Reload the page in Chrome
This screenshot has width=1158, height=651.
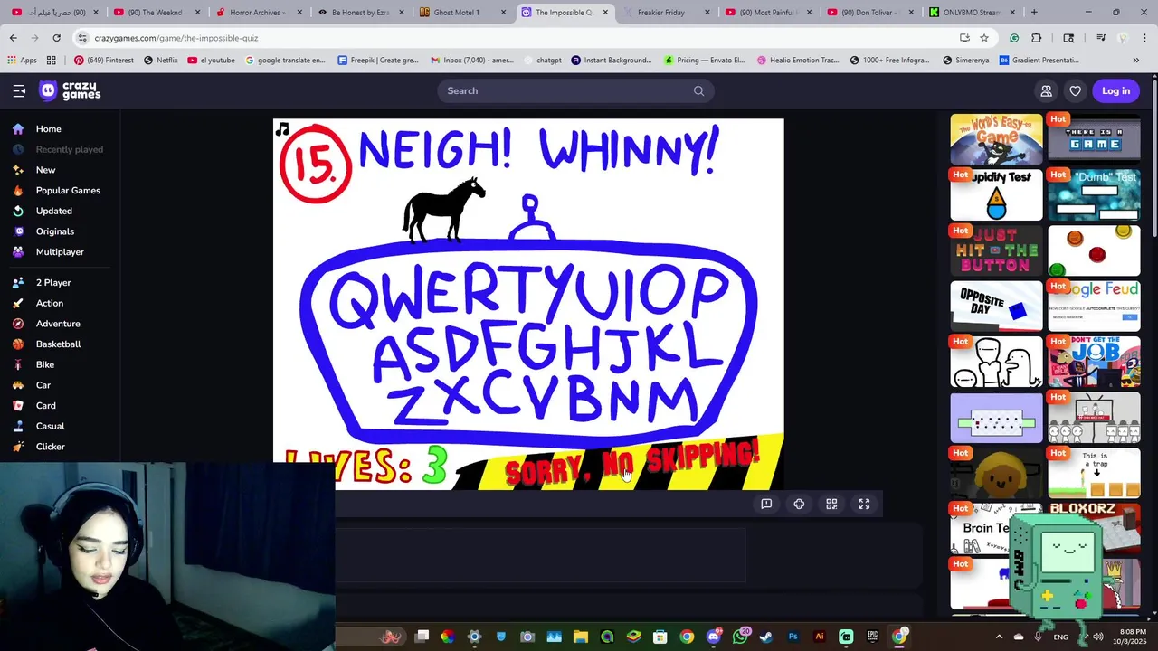pyautogui.click(x=56, y=38)
